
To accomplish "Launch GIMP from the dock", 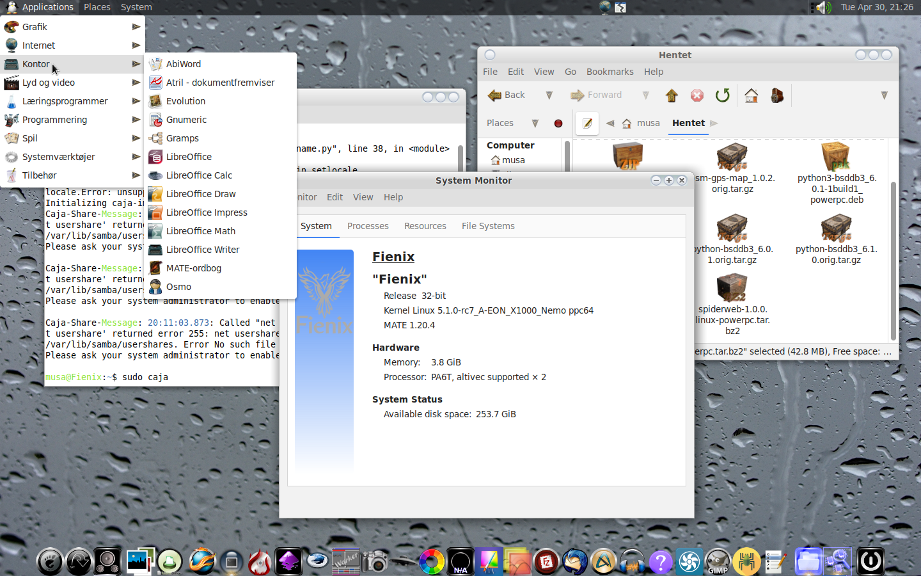I will point(718,562).
